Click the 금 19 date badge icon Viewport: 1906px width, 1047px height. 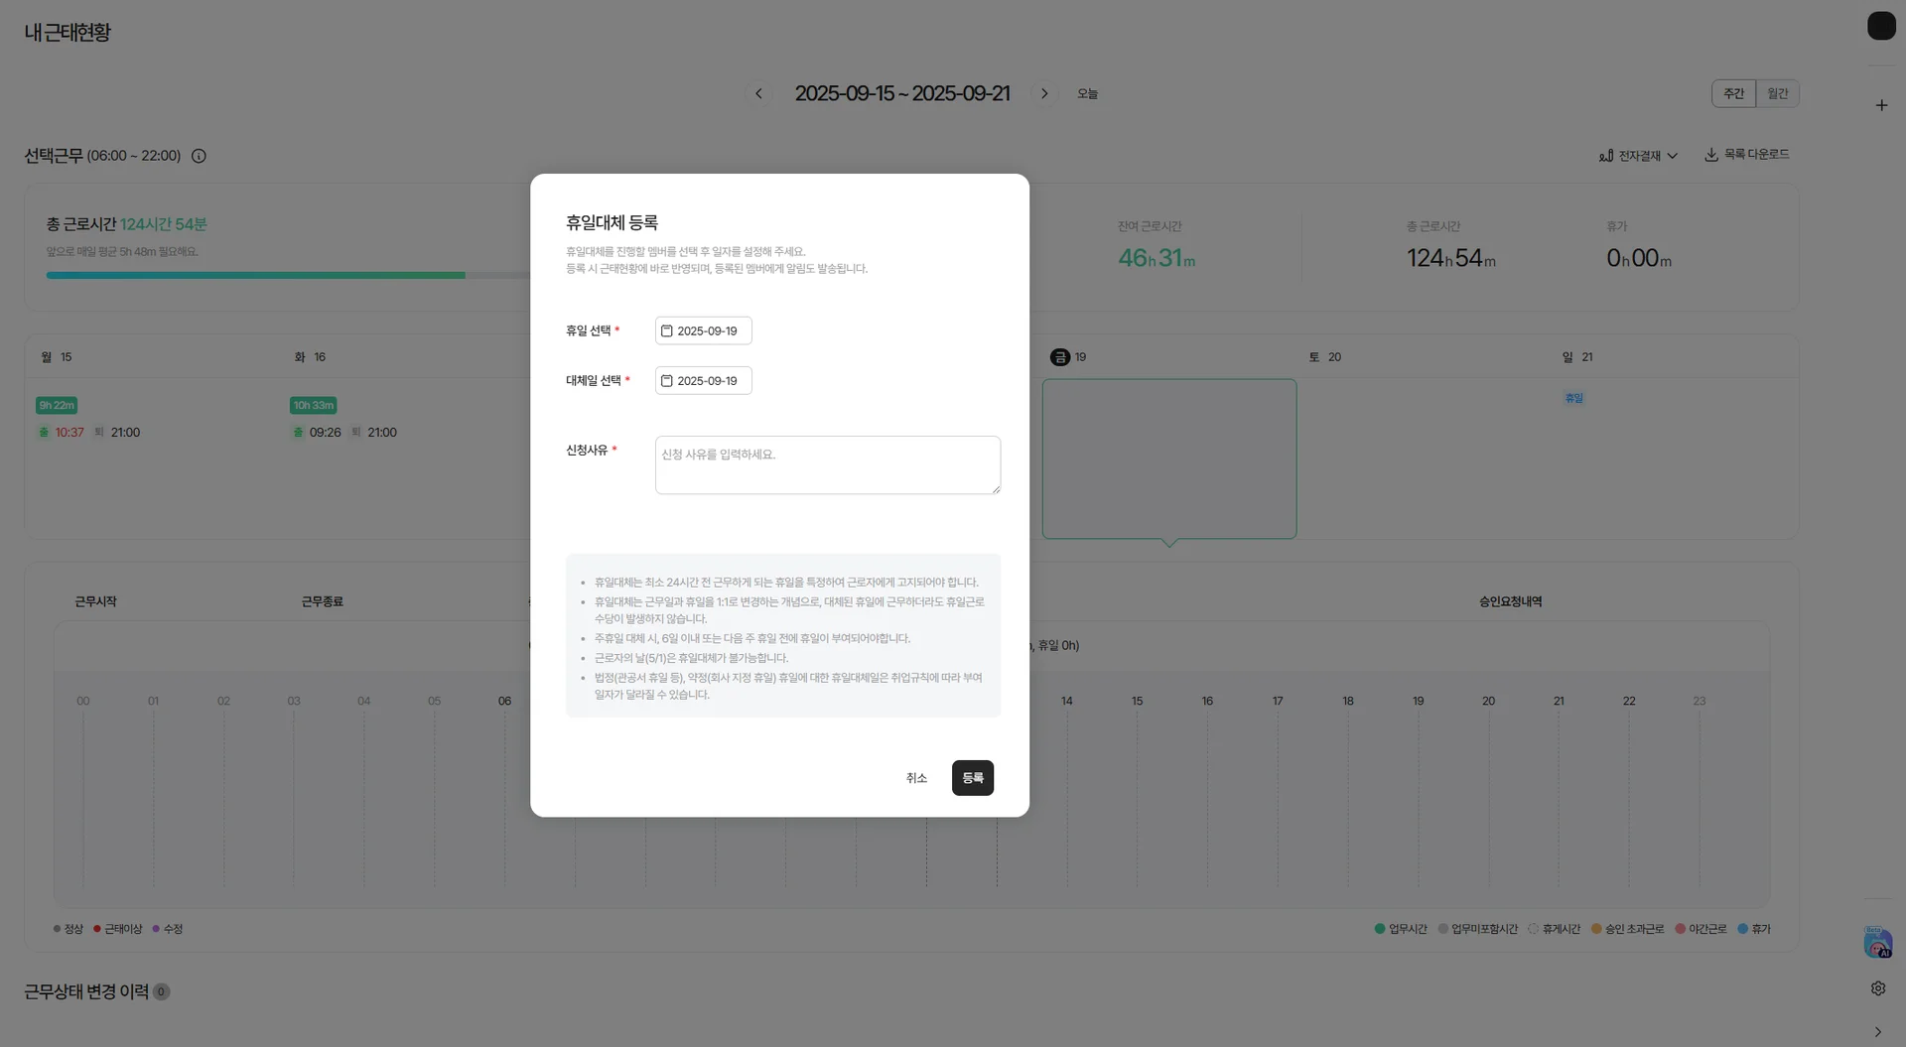pyautogui.click(x=1060, y=356)
